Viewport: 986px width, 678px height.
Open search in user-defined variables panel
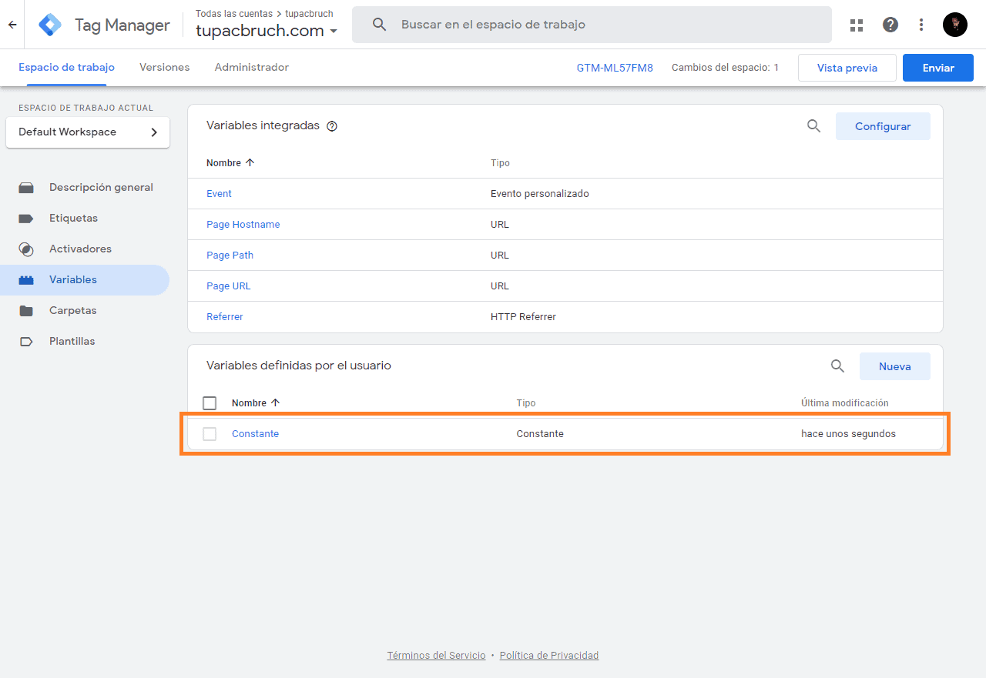[837, 366]
